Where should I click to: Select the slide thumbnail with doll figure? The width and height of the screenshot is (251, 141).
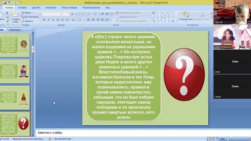15,71
